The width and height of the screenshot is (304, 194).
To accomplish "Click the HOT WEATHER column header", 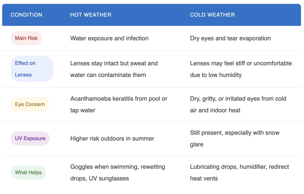I will pyautogui.click(x=91, y=15).
